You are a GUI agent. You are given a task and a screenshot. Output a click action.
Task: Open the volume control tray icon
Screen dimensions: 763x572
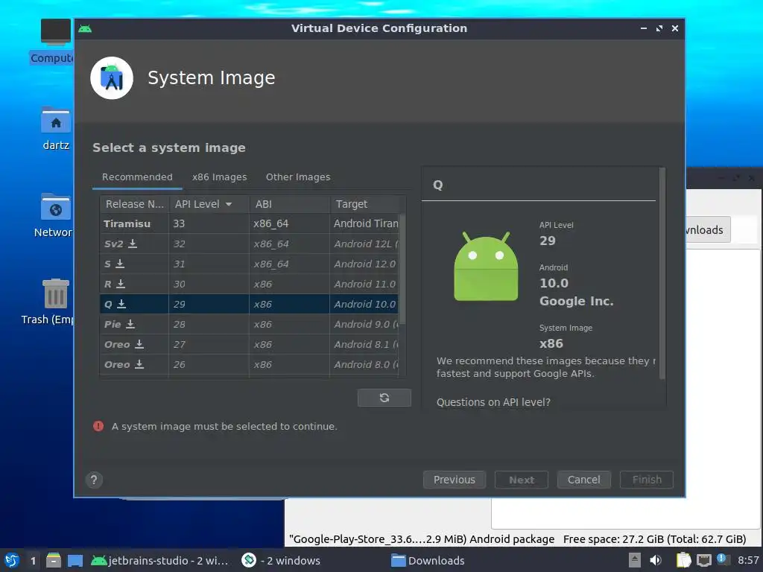pos(656,560)
